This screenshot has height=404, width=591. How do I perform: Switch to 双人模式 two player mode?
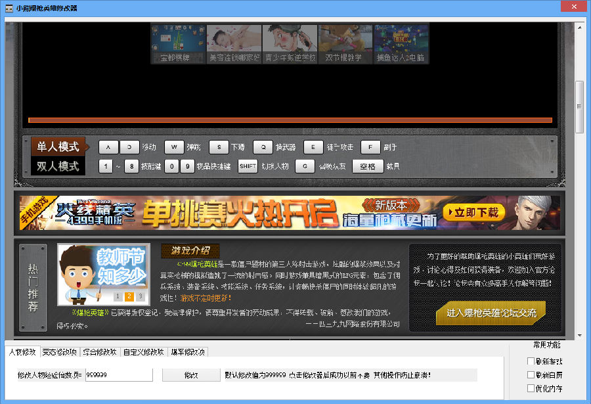pos(58,166)
